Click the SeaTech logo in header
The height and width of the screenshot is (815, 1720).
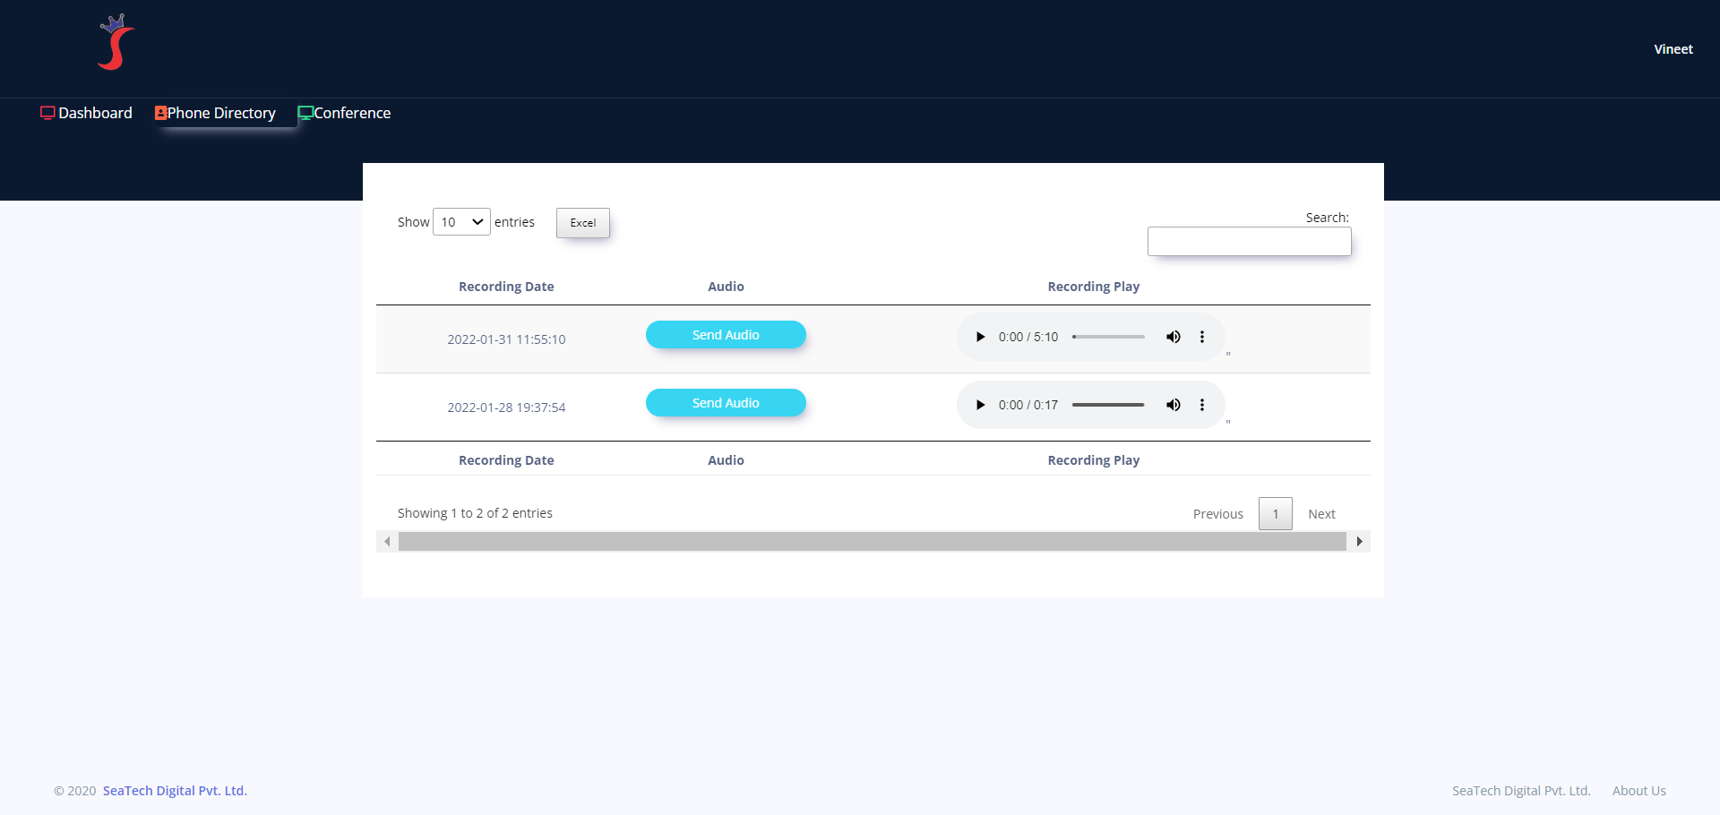click(x=116, y=43)
